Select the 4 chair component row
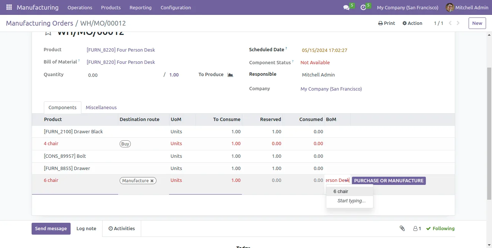Image resolution: width=492 pixels, height=248 pixels. [243, 144]
